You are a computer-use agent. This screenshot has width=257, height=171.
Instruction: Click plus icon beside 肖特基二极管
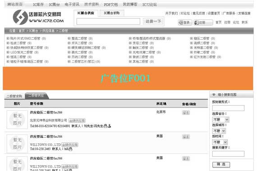191,48
